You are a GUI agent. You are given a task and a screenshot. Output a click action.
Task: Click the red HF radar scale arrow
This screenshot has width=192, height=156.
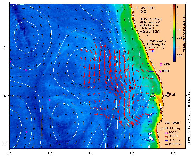coord(152,50)
